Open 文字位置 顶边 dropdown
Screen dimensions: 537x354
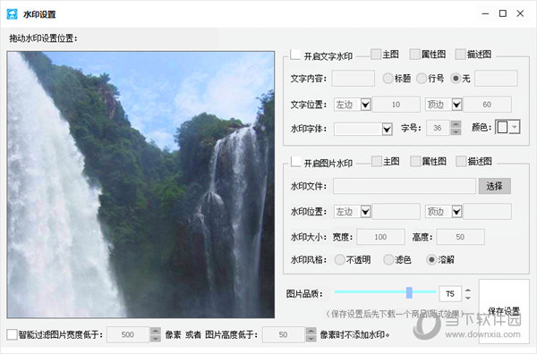coord(456,105)
